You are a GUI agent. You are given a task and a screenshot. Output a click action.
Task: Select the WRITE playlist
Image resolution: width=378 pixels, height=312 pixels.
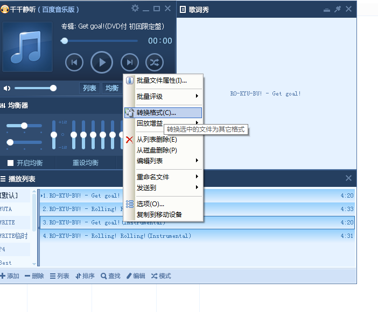pos(15,222)
